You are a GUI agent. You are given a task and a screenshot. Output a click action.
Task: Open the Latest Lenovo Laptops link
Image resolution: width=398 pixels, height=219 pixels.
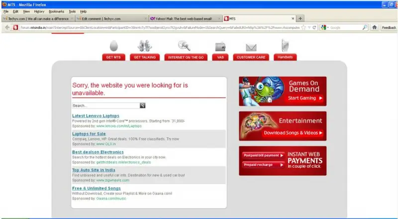click(96, 115)
